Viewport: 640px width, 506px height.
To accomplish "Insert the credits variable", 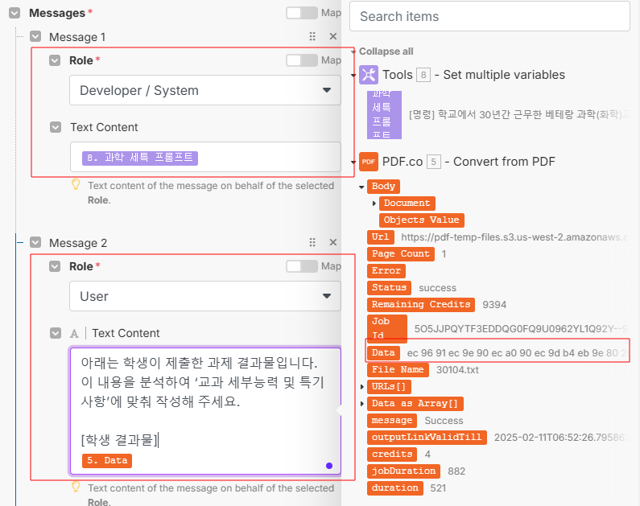I will tap(392, 455).
